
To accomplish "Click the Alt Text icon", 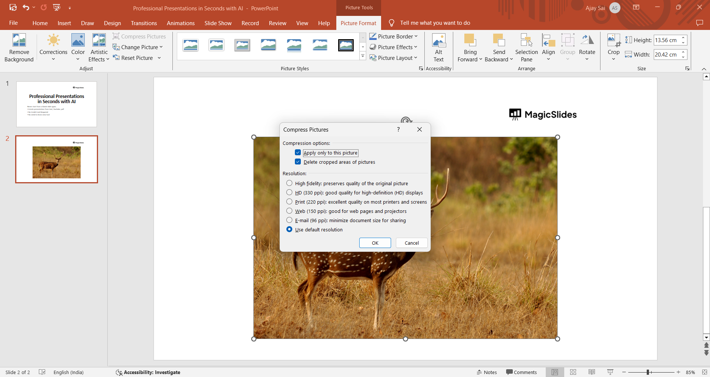I will [438, 41].
